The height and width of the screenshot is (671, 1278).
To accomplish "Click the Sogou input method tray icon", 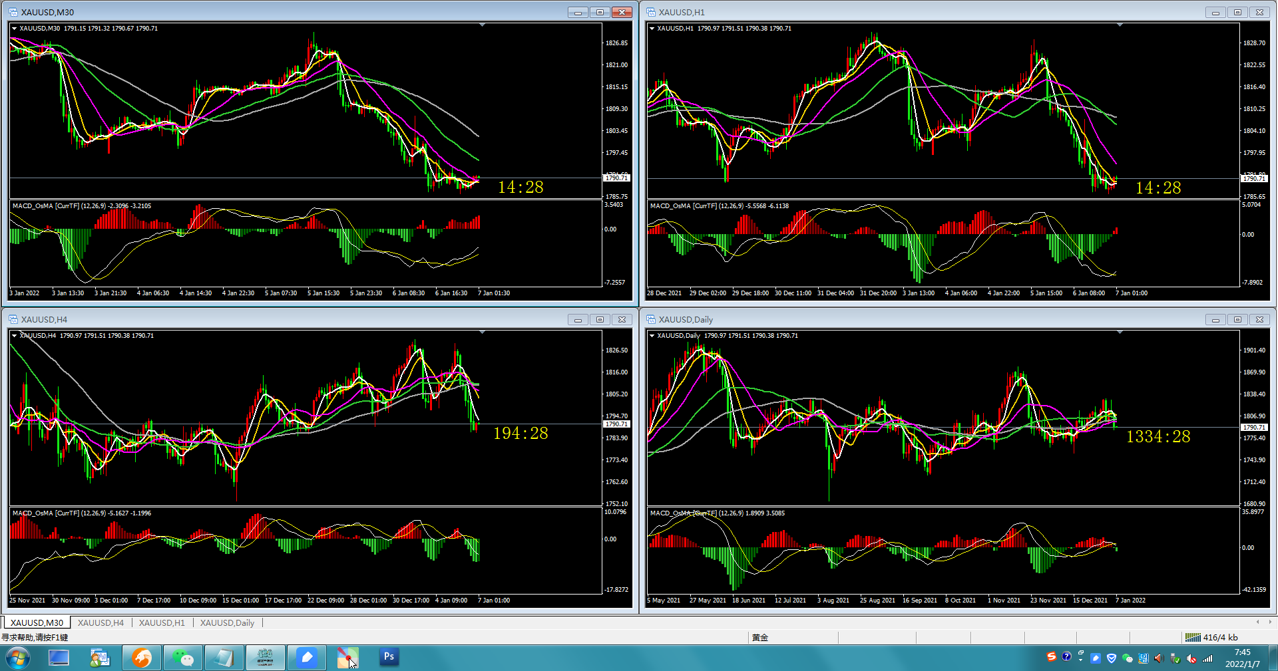I will [x=1051, y=657].
